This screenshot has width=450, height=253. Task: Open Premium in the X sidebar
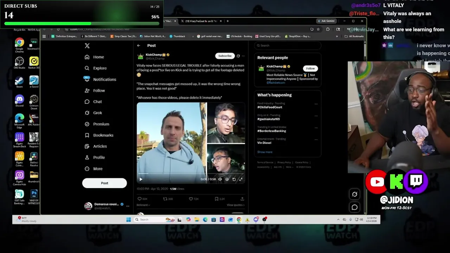pos(97,124)
